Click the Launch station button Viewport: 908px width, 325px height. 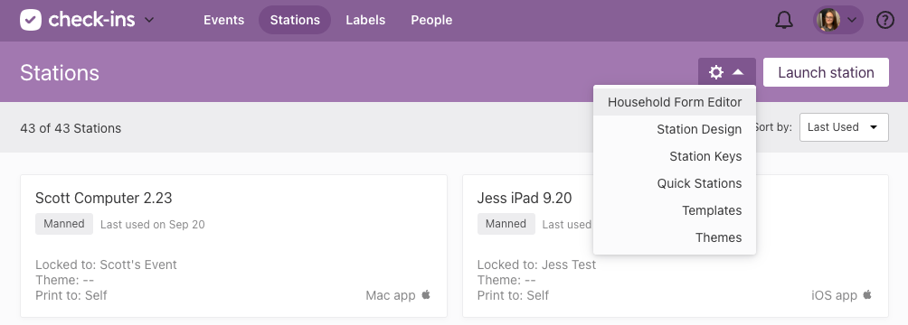(826, 72)
